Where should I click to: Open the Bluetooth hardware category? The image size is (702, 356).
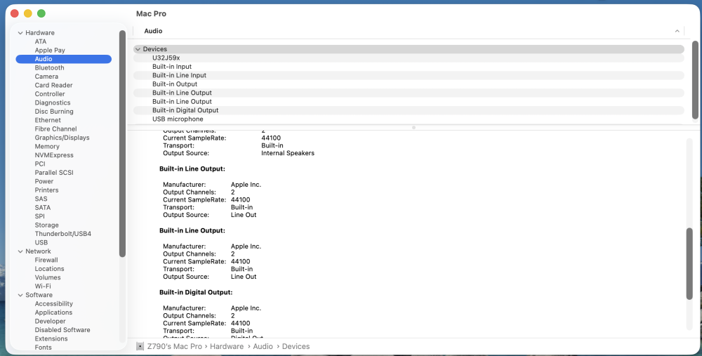point(50,67)
